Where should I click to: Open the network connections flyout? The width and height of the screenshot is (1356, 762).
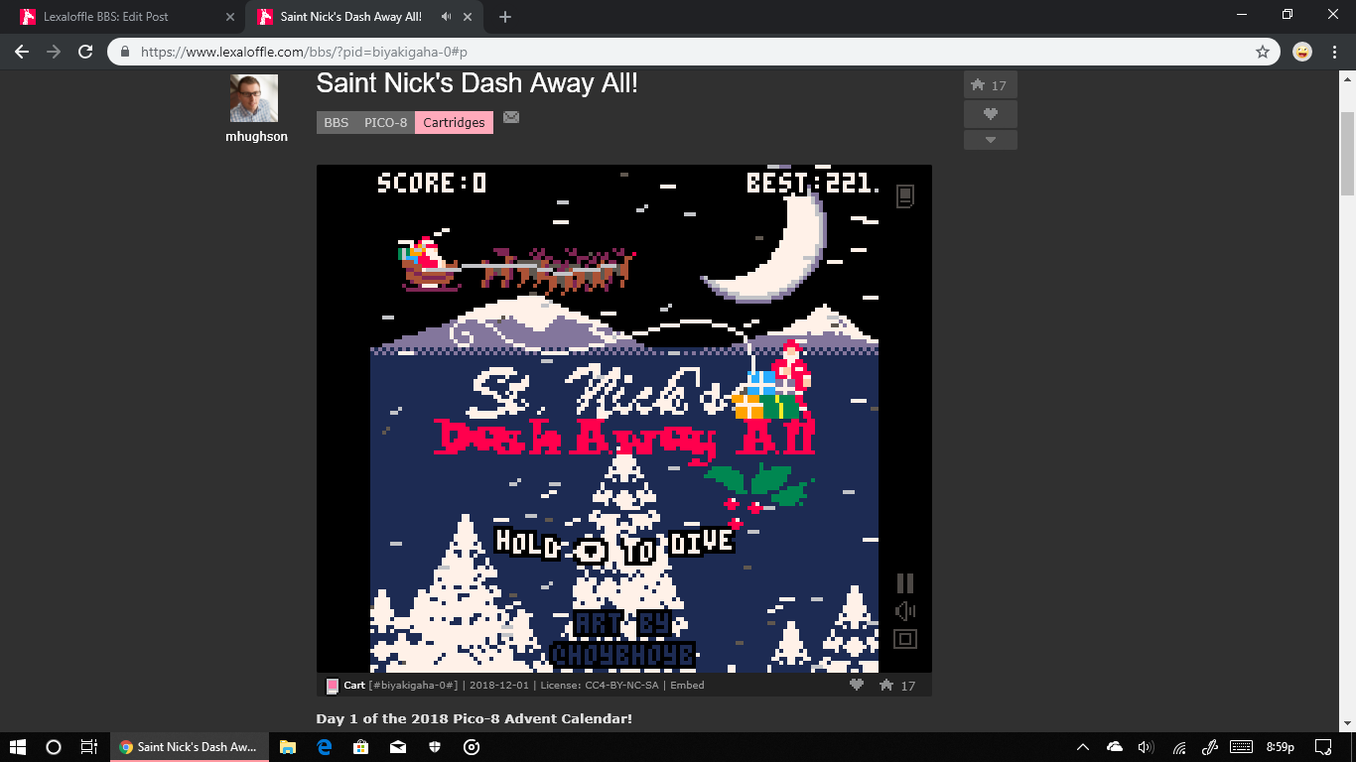click(1178, 747)
